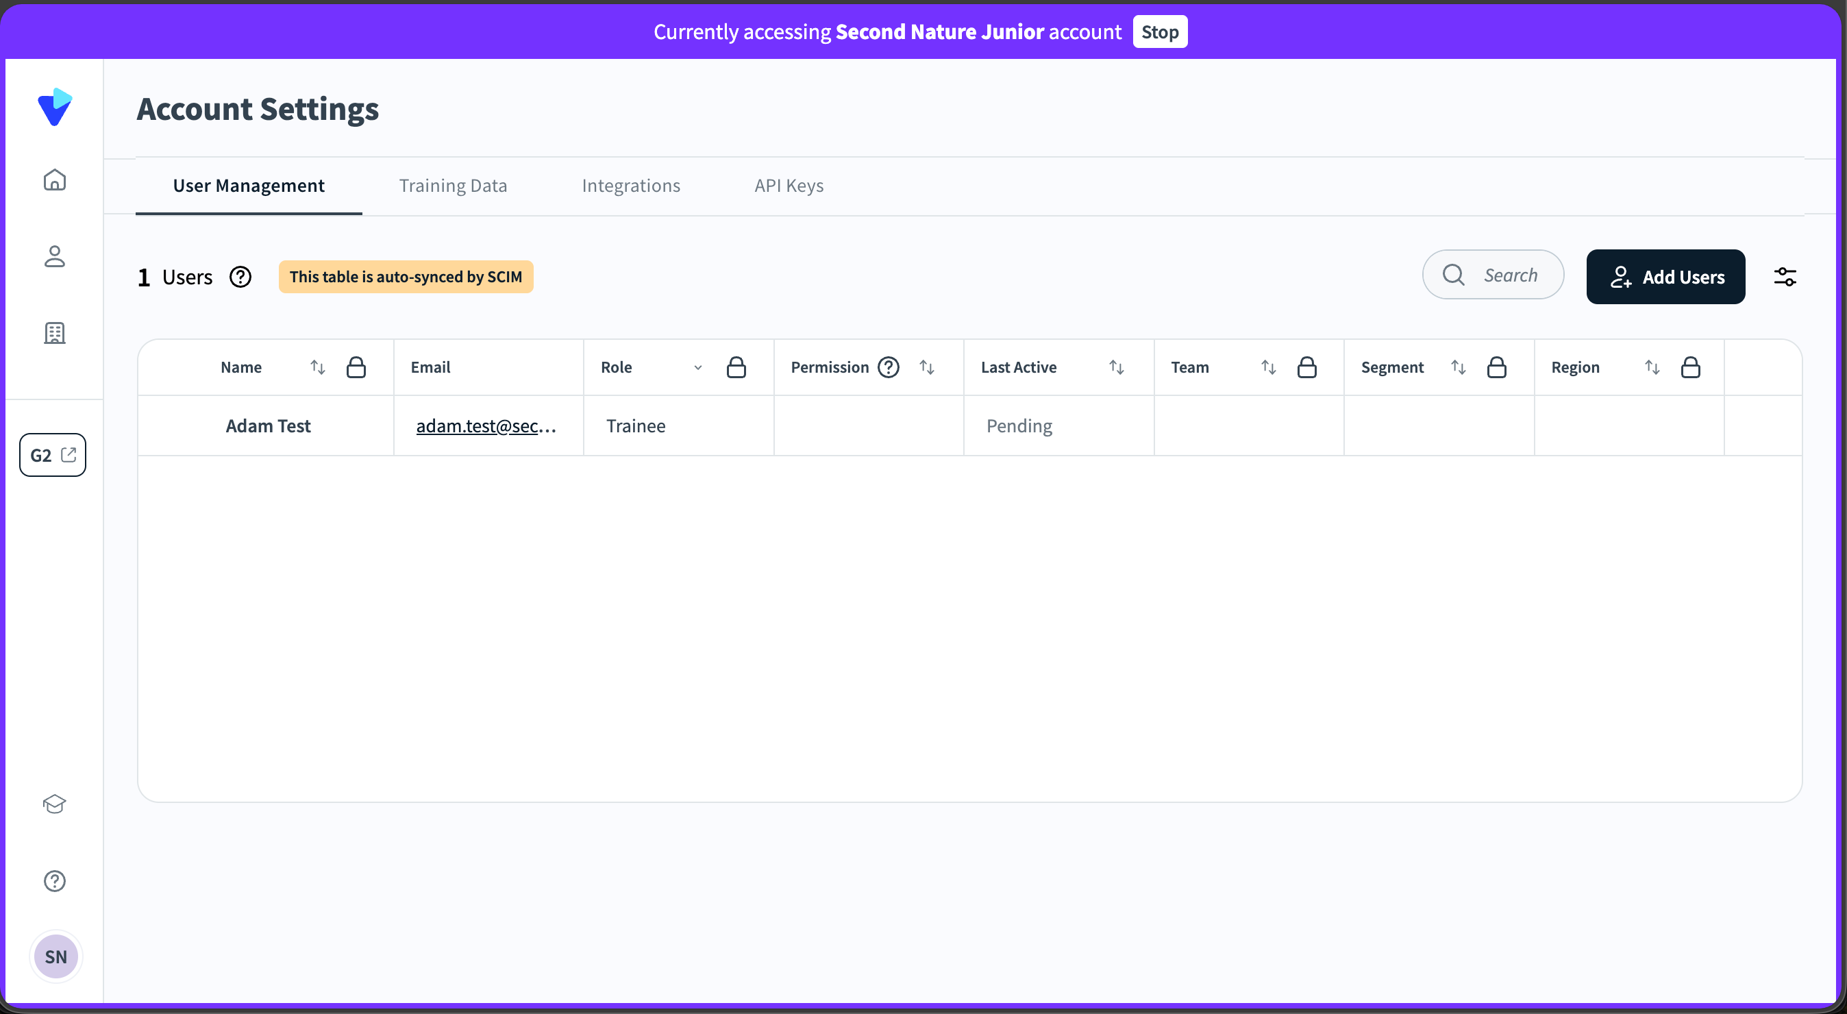This screenshot has width=1847, height=1014.
Task: Switch to the API Keys tab
Action: [x=789, y=186]
